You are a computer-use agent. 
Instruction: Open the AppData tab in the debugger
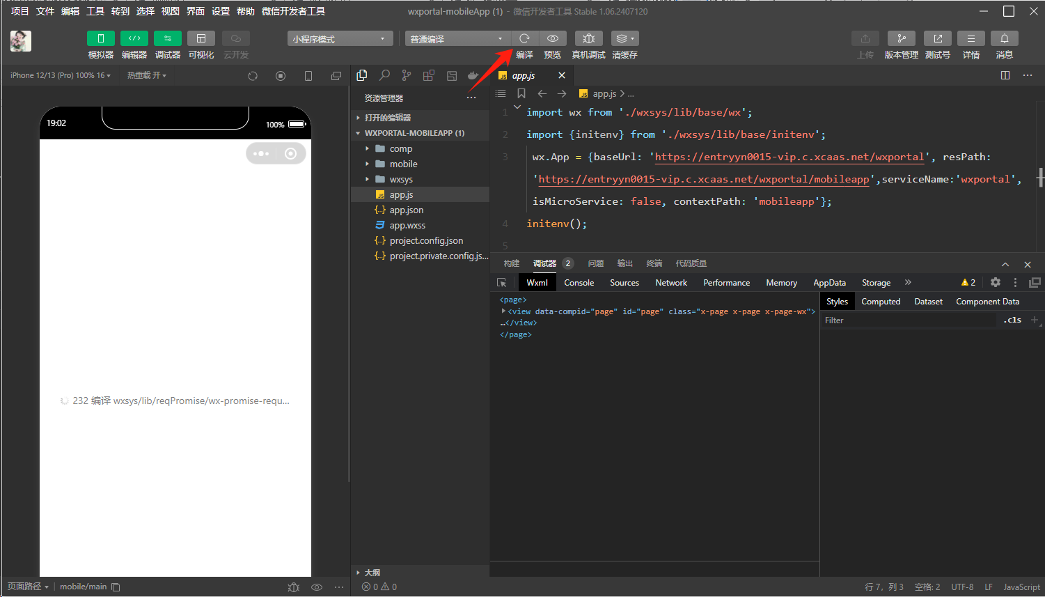(829, 283)
